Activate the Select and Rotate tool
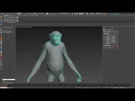 pyautogui.click(x=30, y=14)
